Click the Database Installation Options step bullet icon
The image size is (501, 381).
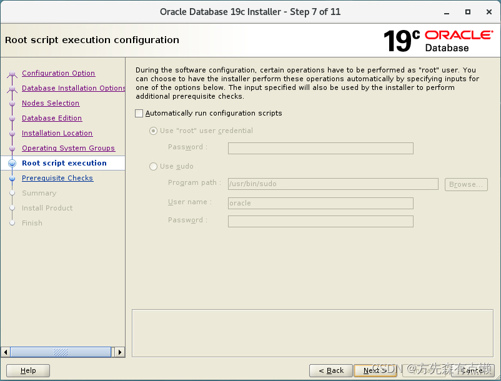[x=12, y=89]
